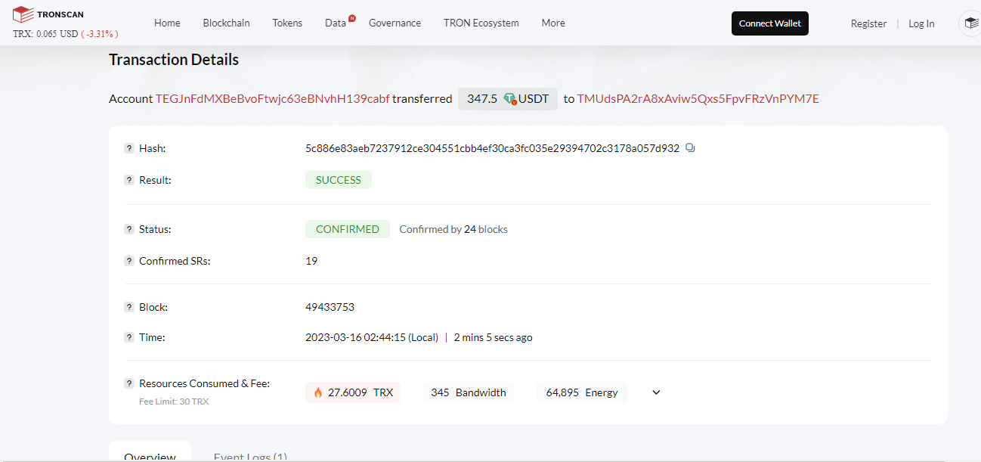Open the book icon at top right
This screenshot has width=981, height=462.
coord(970,23)
